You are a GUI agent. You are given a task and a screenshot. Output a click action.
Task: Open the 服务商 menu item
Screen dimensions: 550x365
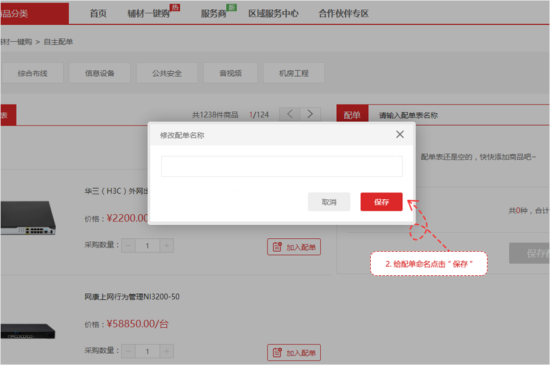213,14
